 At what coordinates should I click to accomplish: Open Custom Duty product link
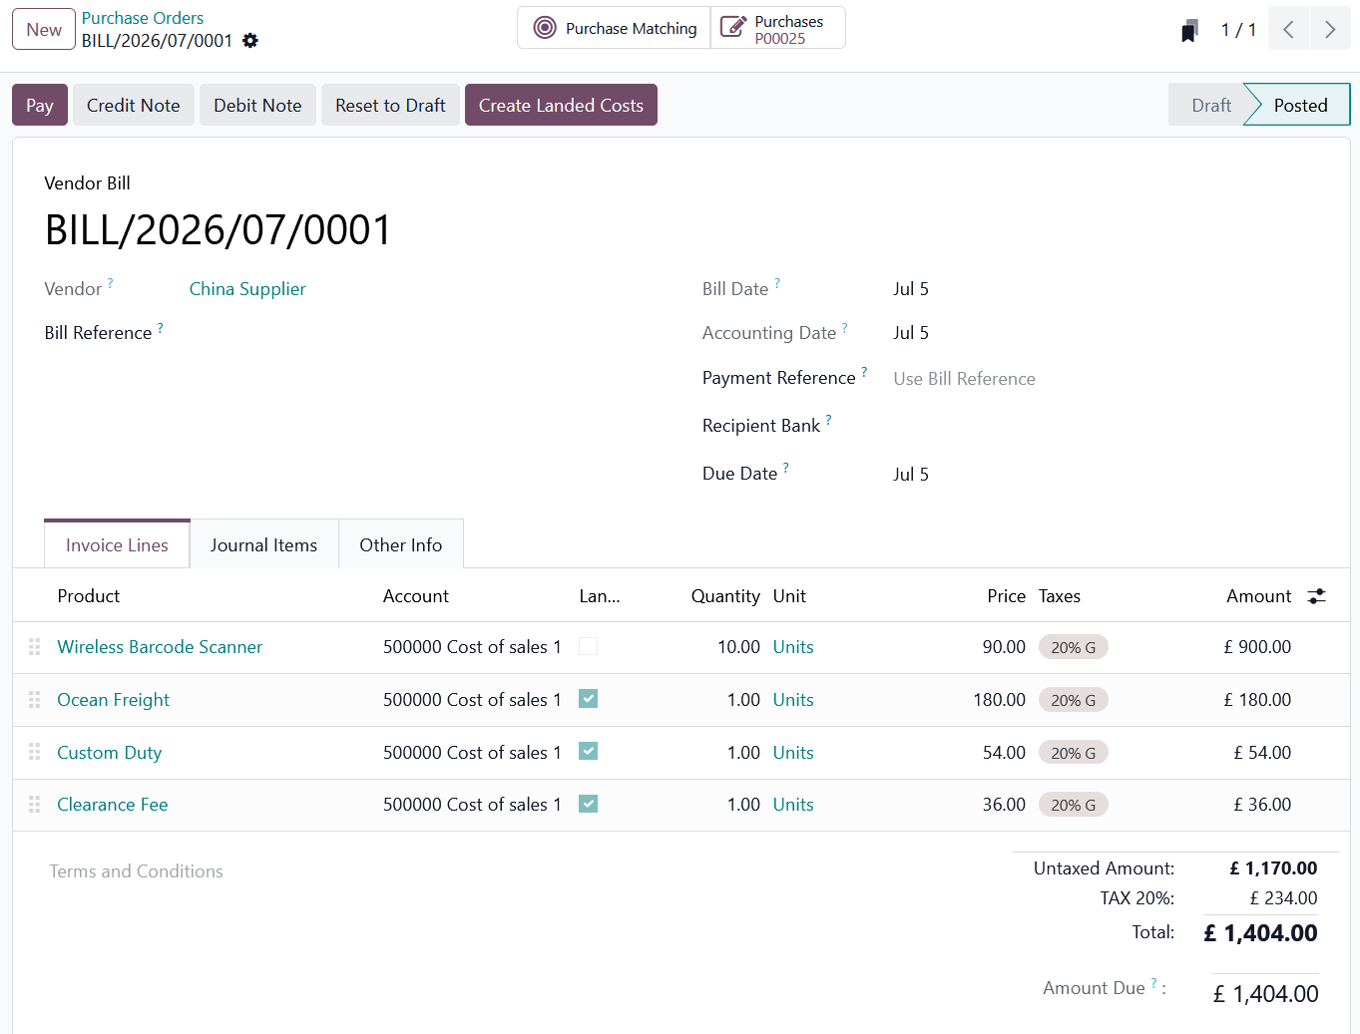tap(109, 752)
